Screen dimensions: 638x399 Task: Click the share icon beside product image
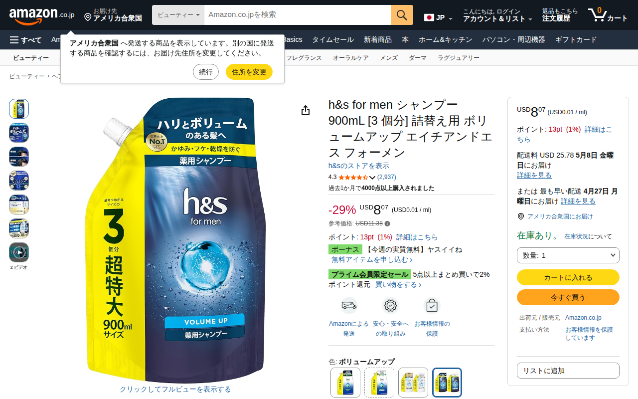pos(306,110)
